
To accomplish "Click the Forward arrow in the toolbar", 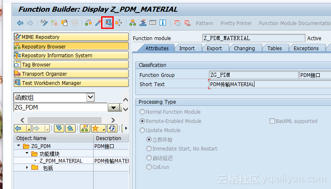I will click(30, 23).
